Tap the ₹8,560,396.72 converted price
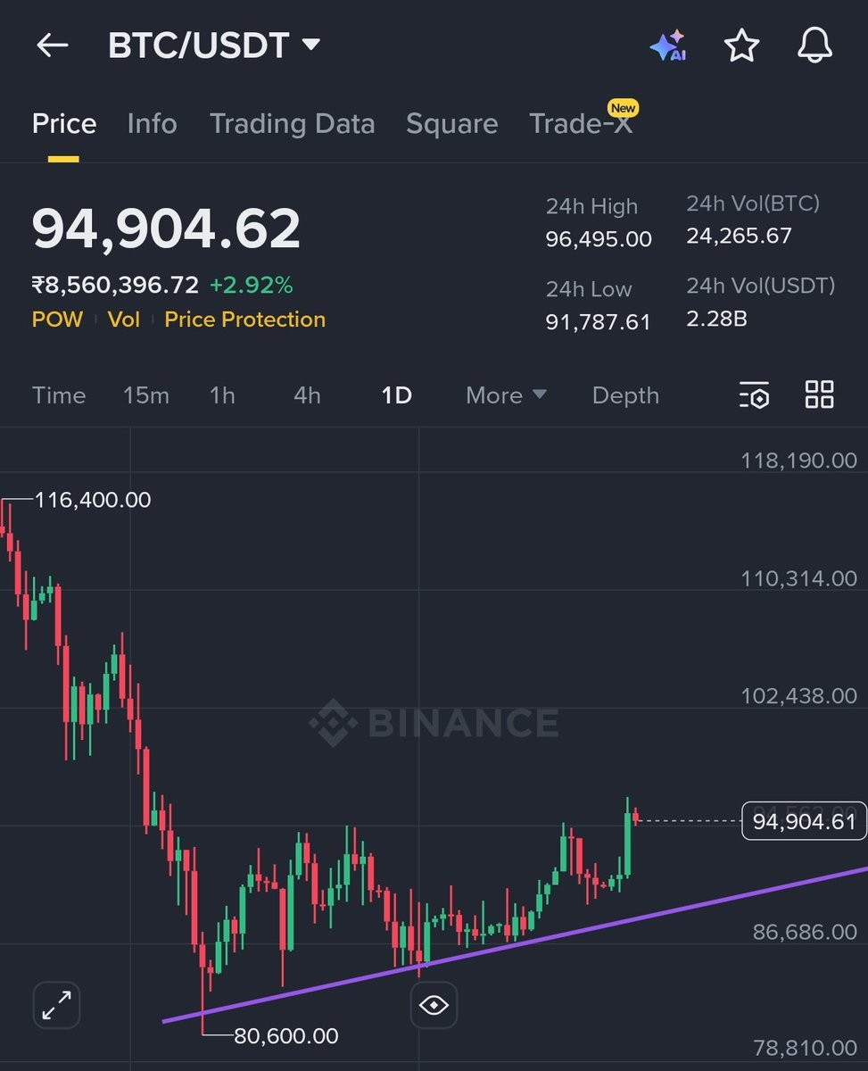Screen dimensions: 868x1071 [x=115, y=285]
